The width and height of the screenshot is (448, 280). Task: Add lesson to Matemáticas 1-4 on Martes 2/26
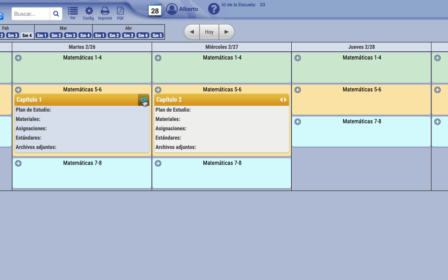[x=18, y=58]
